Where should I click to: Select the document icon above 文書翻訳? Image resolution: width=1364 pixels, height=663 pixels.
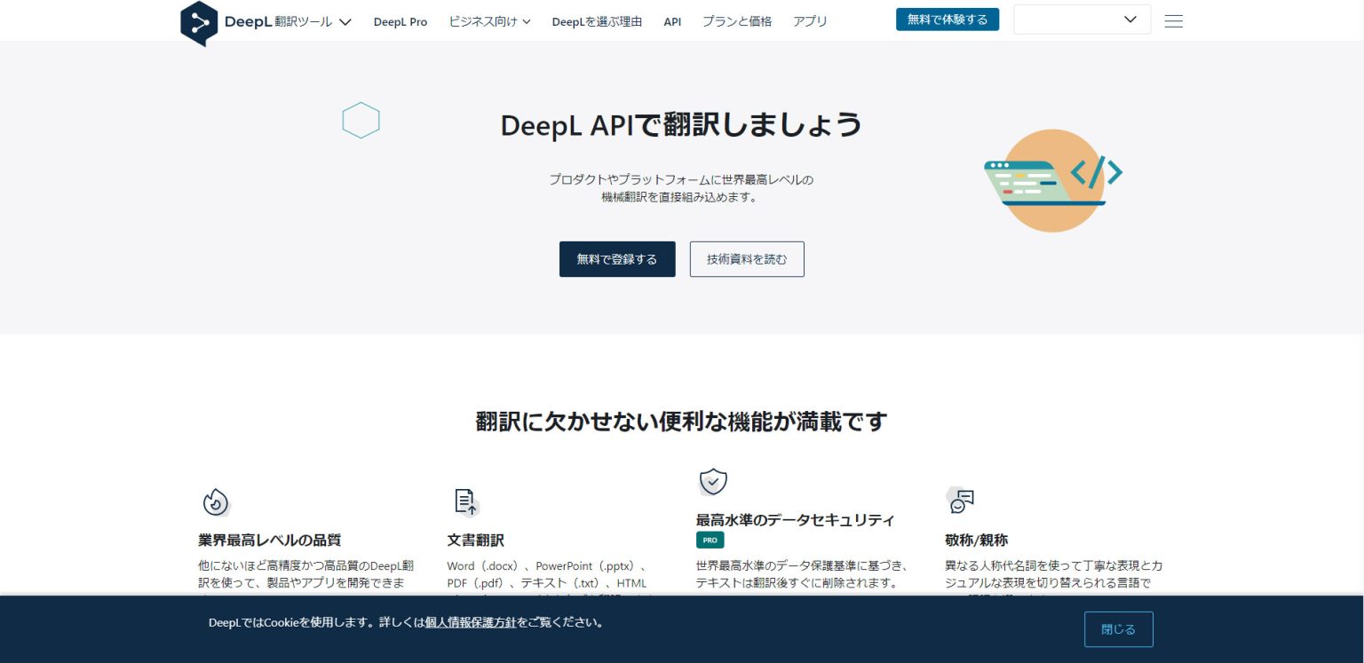point(465,501)
